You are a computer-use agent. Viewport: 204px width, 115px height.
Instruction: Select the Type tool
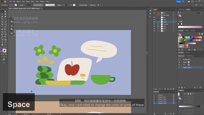pyautogui.click(x=2, y=19)
